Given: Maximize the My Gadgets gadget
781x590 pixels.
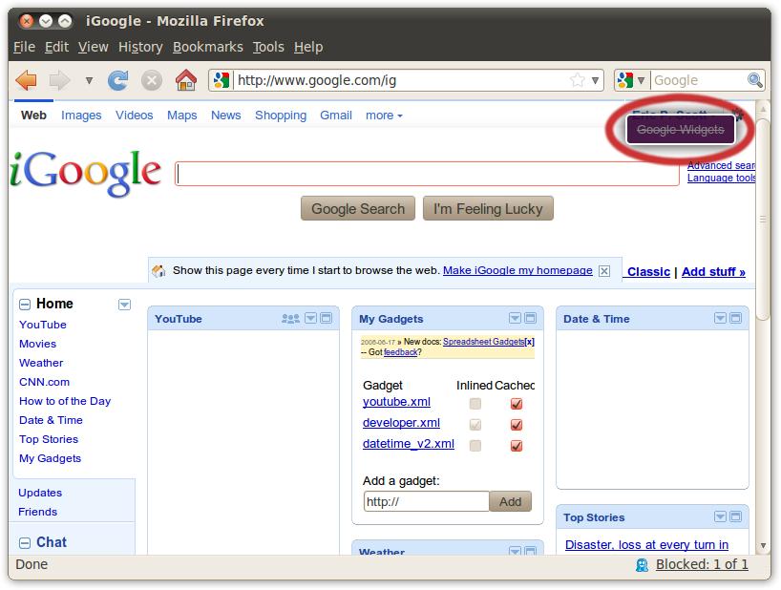Looking at the screenshot, I should [x=531, y=318].
